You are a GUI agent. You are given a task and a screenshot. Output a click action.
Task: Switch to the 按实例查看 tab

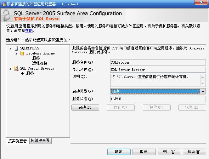(17, 141)
